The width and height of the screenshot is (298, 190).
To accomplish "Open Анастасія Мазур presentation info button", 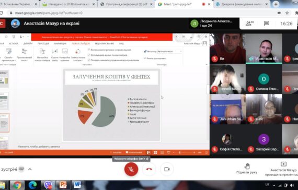I will click(283, 169).
